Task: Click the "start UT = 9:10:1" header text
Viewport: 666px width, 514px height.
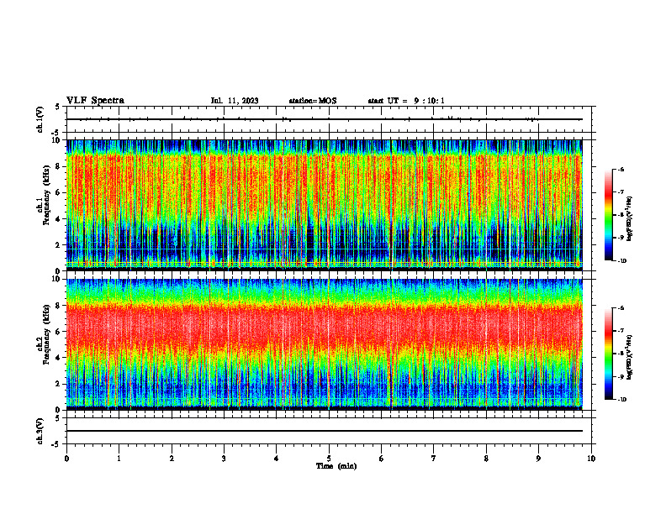Action: pos(406,101)
